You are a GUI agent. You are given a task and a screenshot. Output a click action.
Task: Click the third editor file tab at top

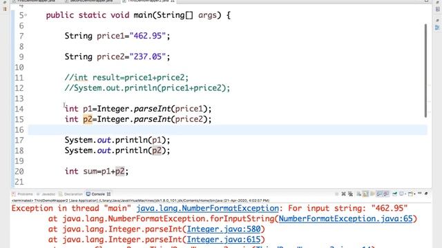click(148, 1)
